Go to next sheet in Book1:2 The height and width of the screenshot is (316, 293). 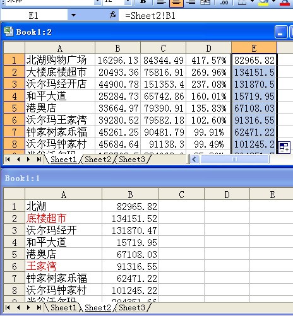coord(28,160)
